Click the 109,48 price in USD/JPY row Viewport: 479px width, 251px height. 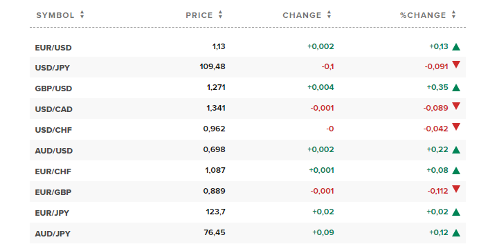pos(213,66)
